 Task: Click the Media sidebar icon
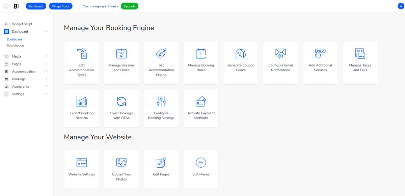(6, 56)
